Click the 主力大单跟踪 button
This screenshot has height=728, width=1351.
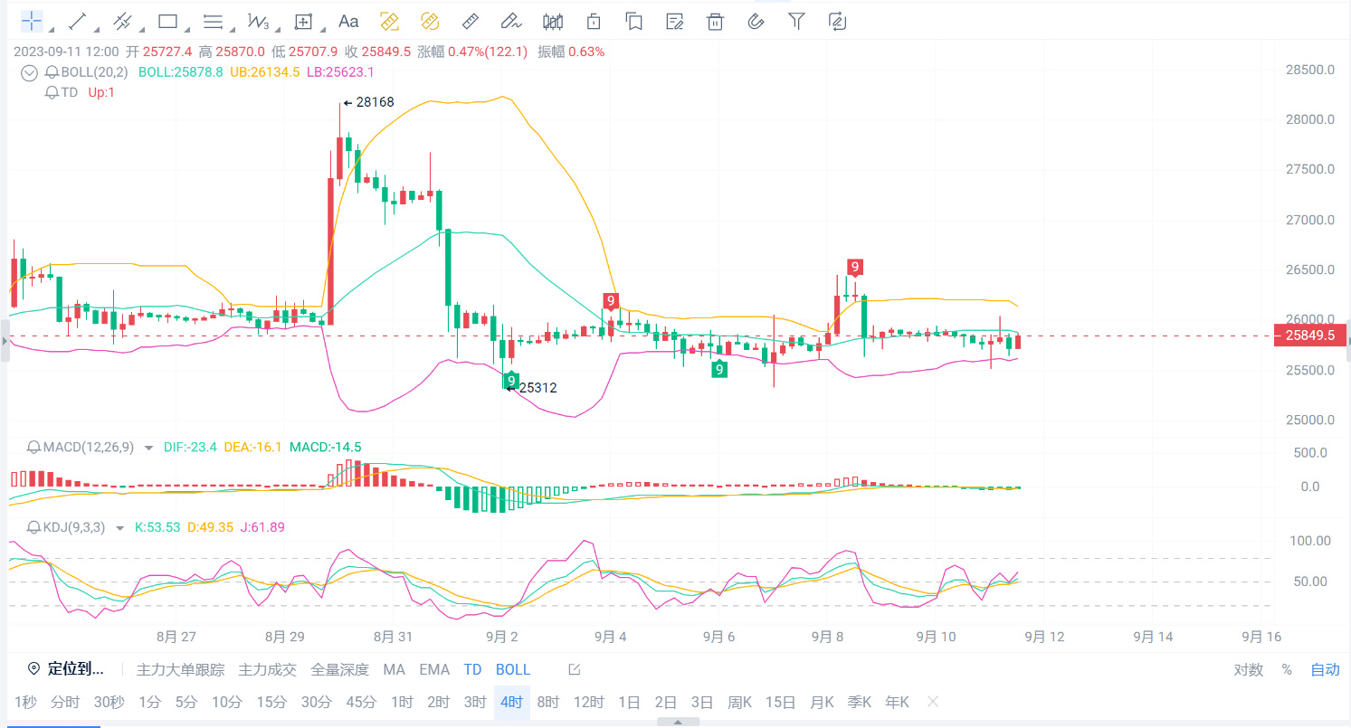tap(181, 669)
